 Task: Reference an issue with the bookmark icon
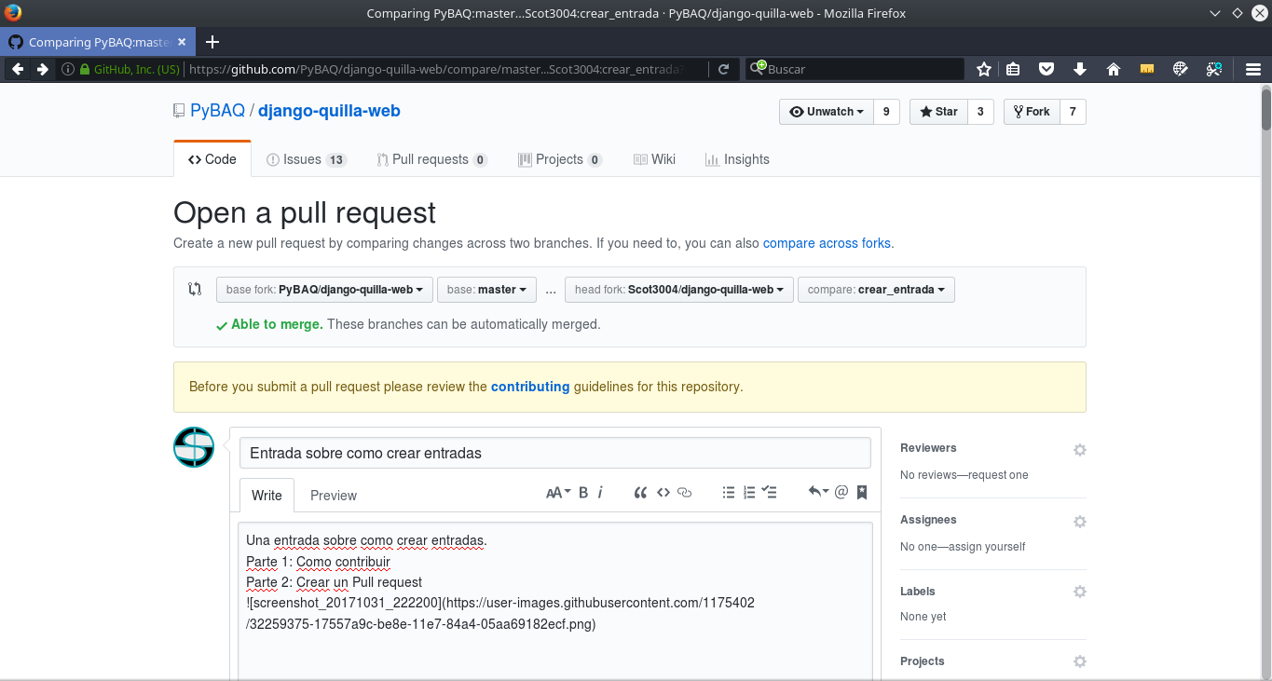click(x=862, y=493)
